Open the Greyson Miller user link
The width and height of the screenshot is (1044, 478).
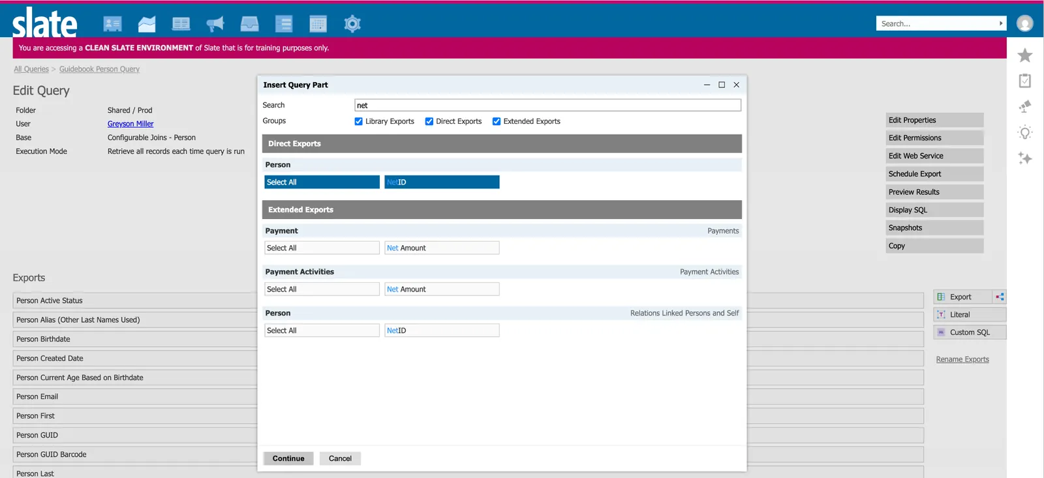pos(130,124)
